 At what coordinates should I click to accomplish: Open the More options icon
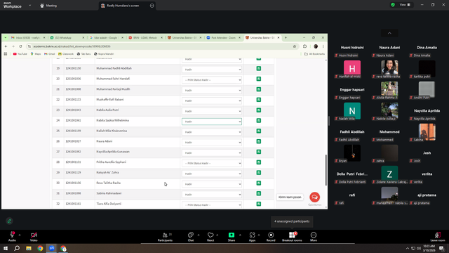[314, 236]
